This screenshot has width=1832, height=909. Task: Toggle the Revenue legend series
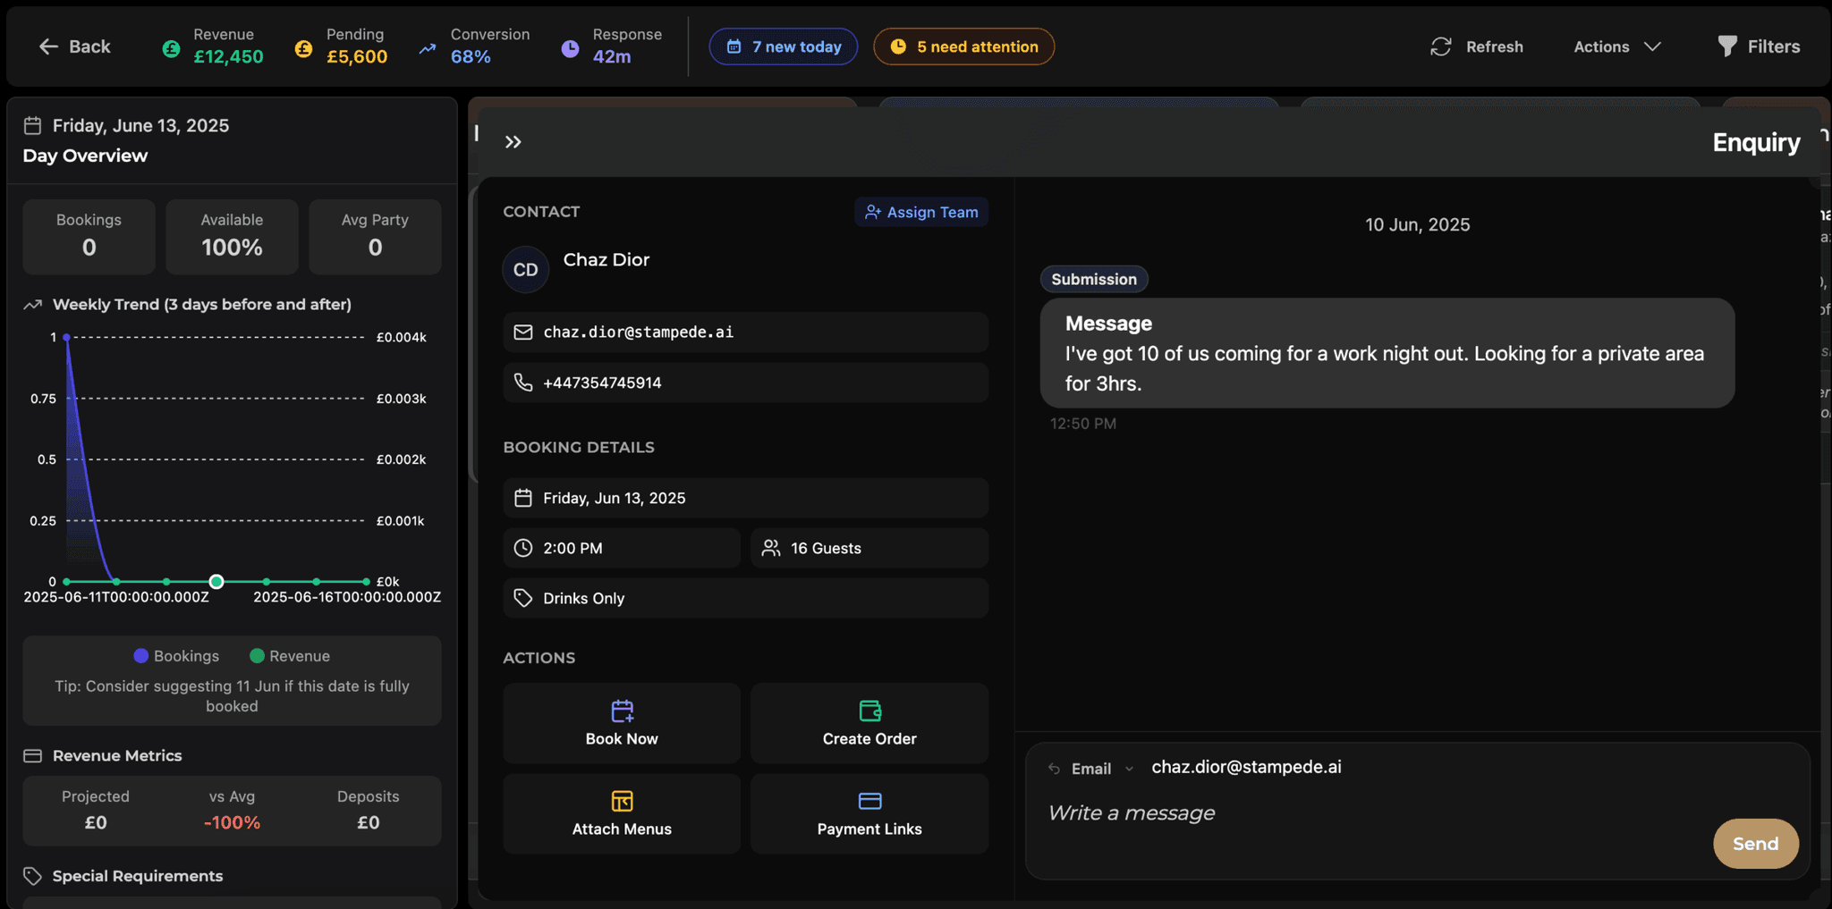(x=290, y=656)
